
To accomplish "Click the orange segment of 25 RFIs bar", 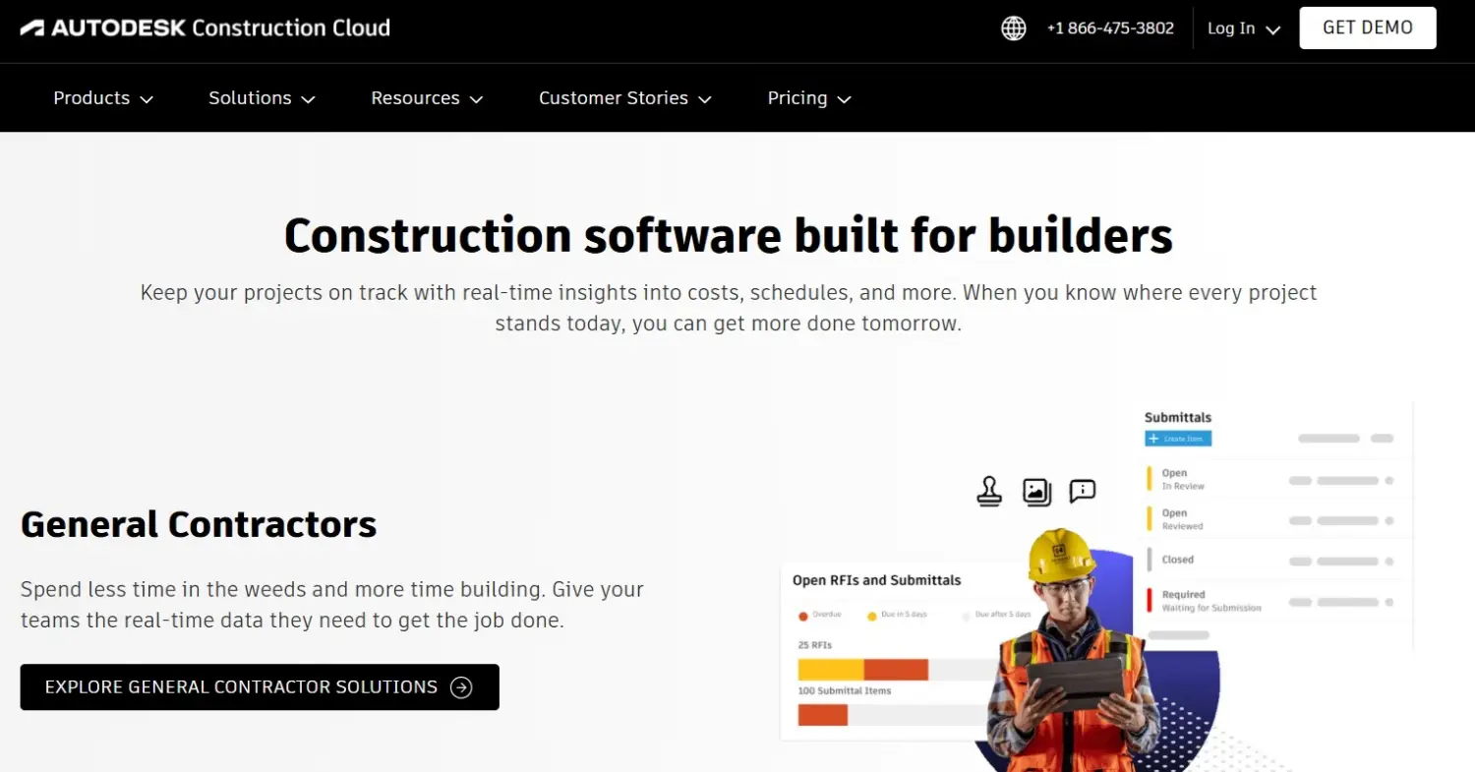I will [896, 670].
